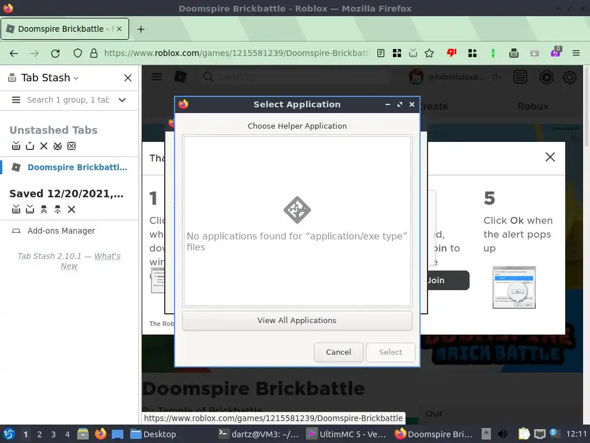Click the Robux navigation tab
Viewport: 590px width, 443px height.
[x=533, y=106]
